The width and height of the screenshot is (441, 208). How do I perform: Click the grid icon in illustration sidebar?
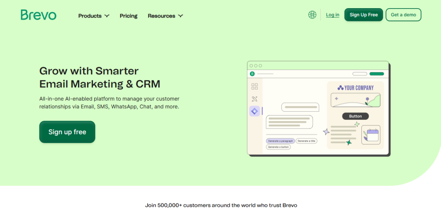click(x=255, y=86)
